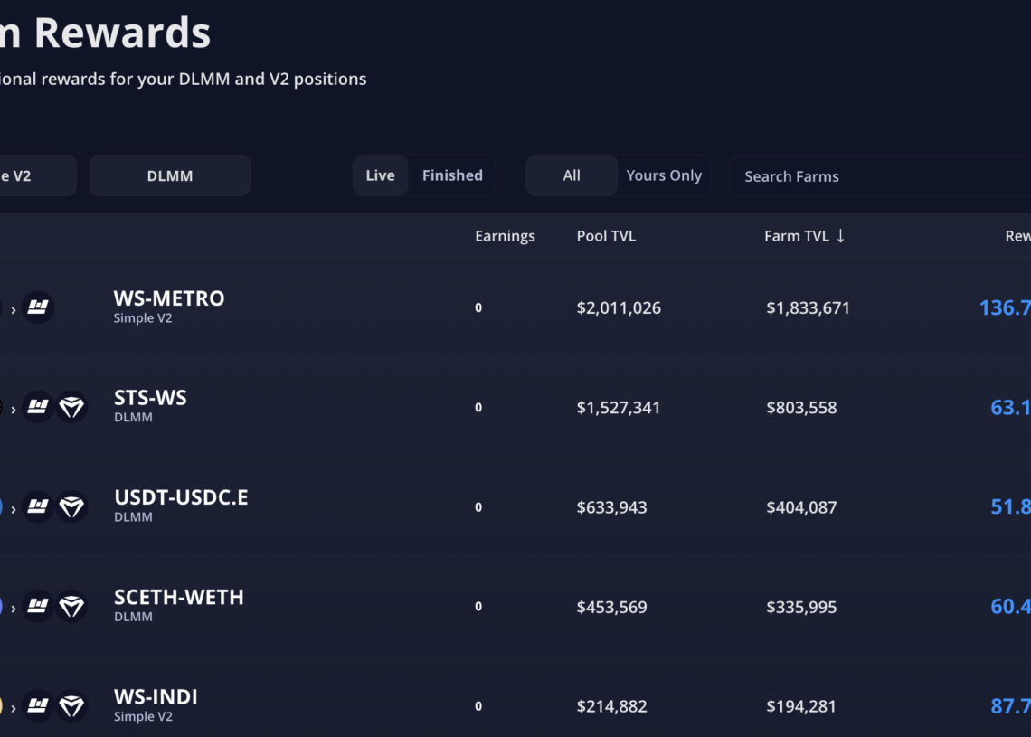1031x737 pixels.
Task: Click the gem reward icon in the SCETH-WETH row
Action: click(71, 606)
